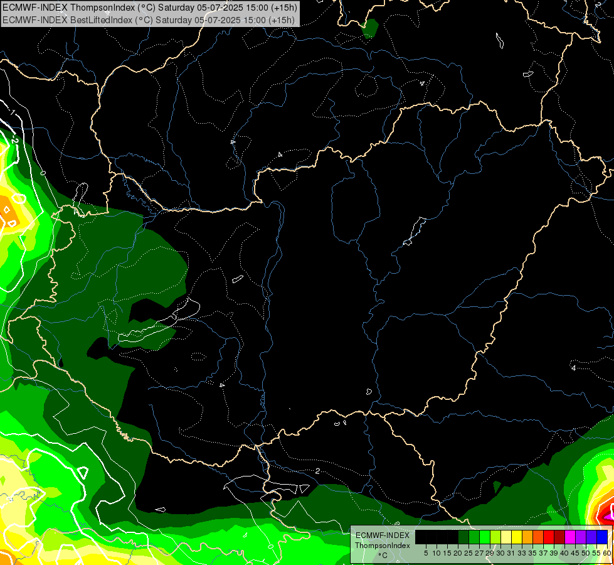
Task: Click the -1 contour label on map
Action: click(x=12, y=112)
